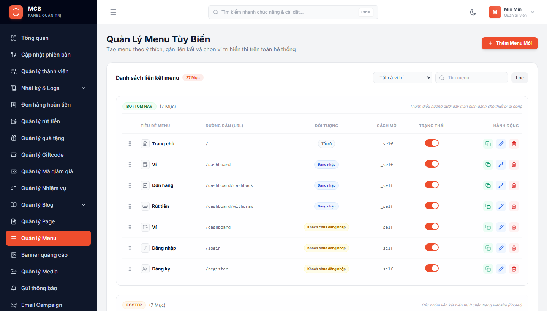Copy the Rút tiền menu entry

[x=488, y=206]
